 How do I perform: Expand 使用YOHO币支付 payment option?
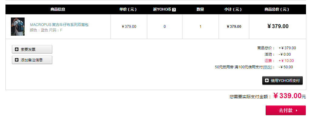282,80
